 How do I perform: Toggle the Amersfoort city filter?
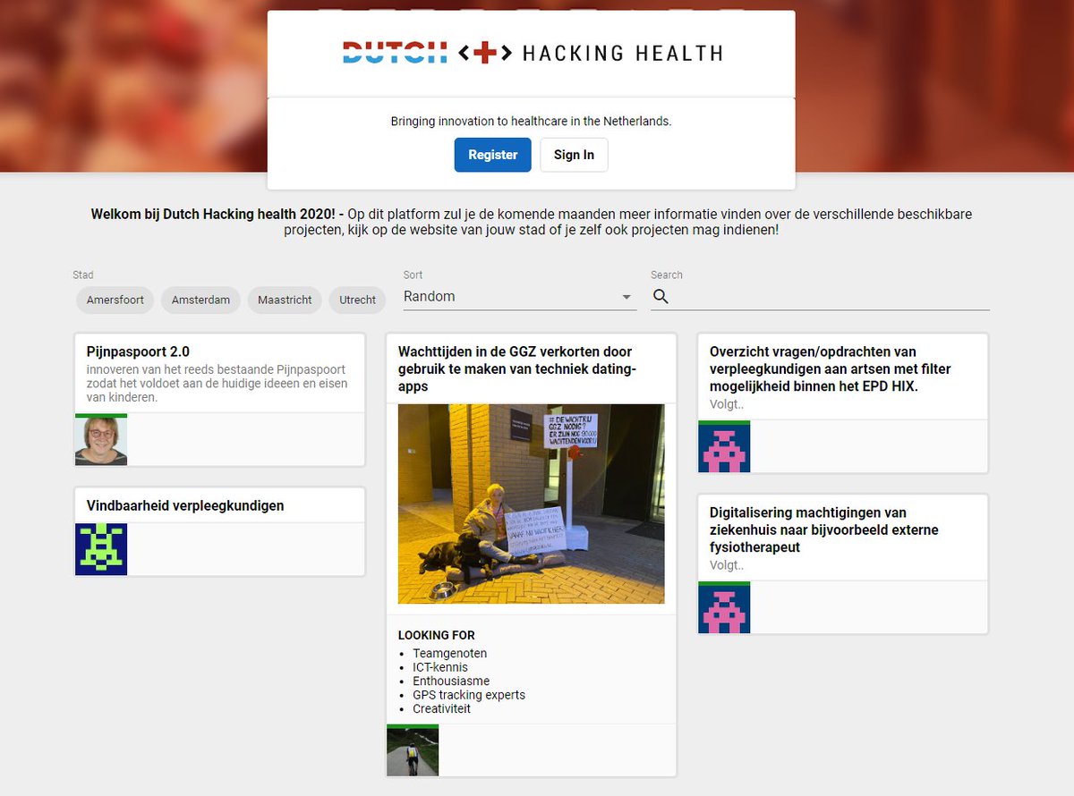coord(115,300)
